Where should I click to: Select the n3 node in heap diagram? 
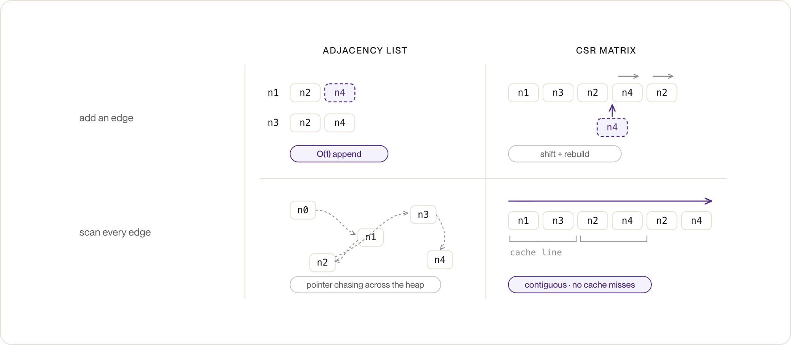click(423, 215)
